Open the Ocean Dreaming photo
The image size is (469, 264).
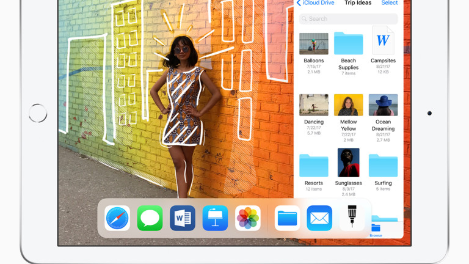coord(383,105)
